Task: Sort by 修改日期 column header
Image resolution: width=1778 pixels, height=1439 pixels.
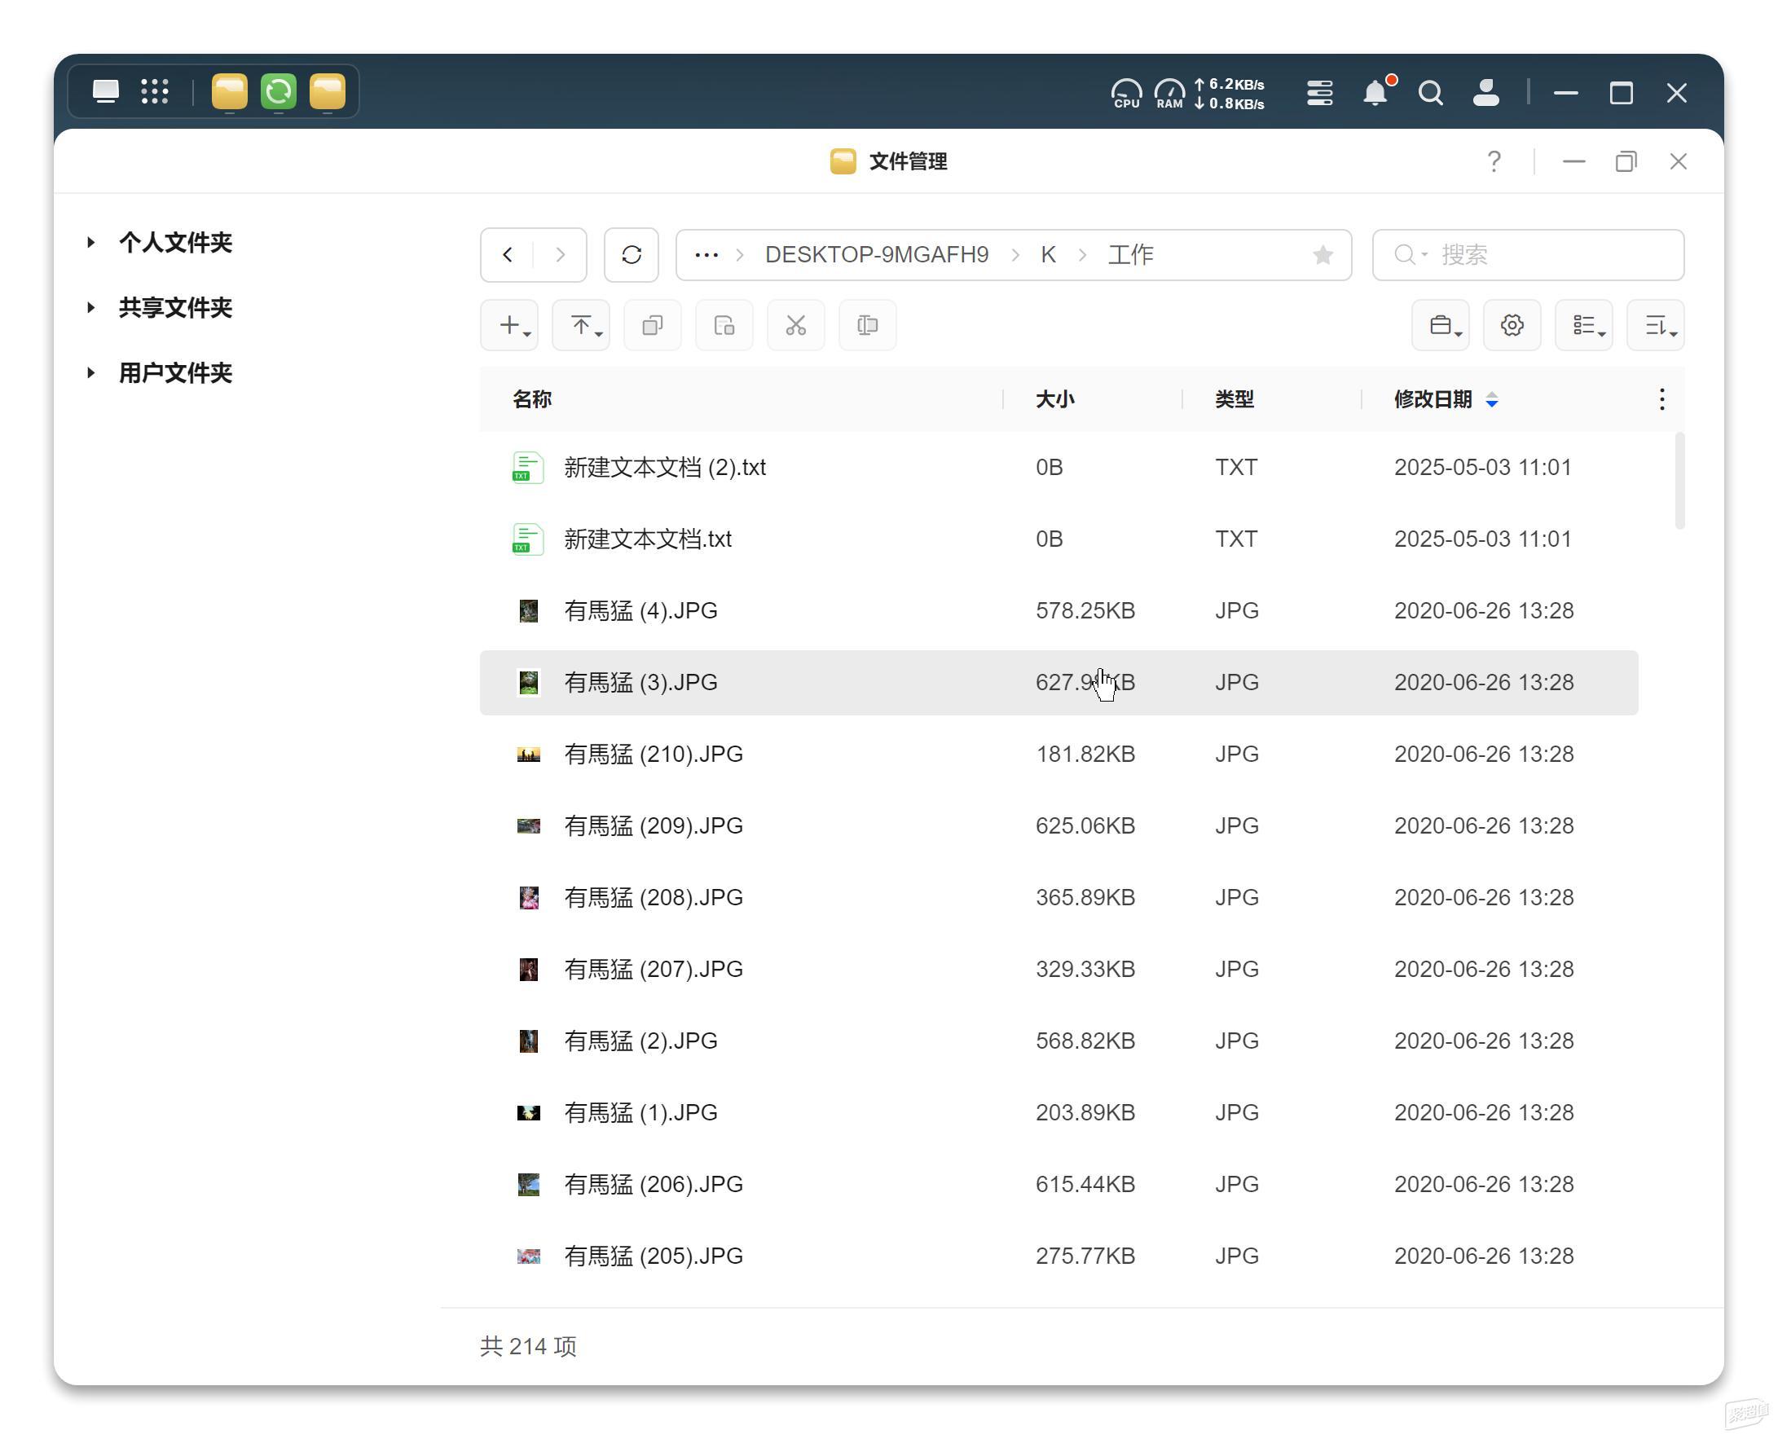Action: pyautogui.click(x=1433, y=399)
